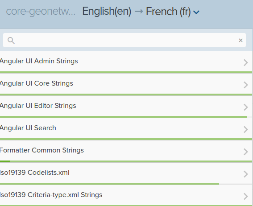Click chevron beside Angular UI Search
Viewport: 253px width, 206px height.
[x=245, y=129]
